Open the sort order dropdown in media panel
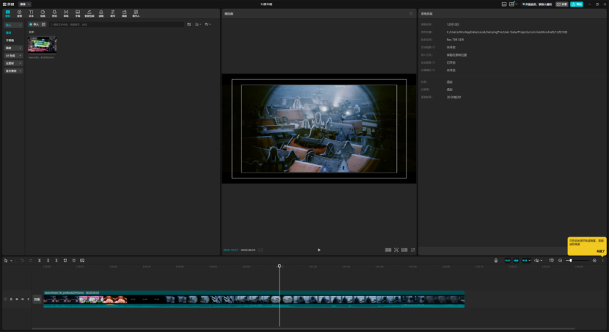The width and height of the screenshot is (609, 332). coord(198,24)
